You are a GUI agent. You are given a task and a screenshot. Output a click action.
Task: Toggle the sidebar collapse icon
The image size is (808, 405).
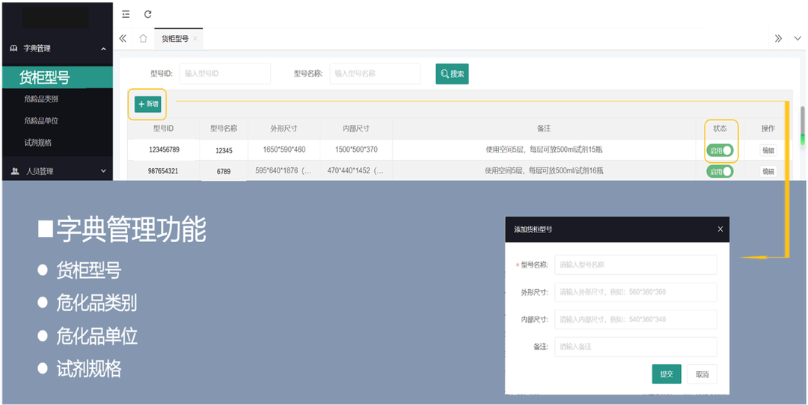click(126, 14)
